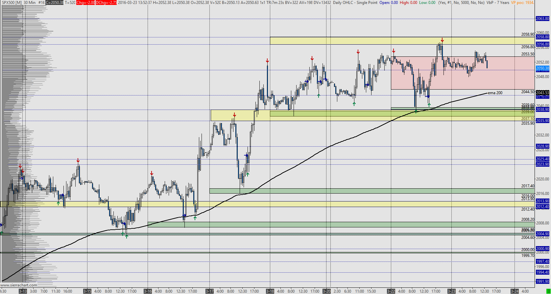Click the T=520 header value
The height and width of the screenshot is (294, 551).
(70, 3)
